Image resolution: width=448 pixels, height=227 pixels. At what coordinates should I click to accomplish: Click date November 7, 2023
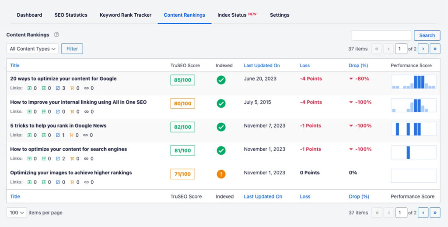tap(265, 126)
